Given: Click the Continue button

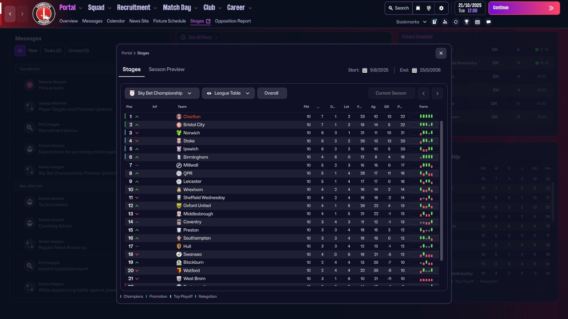Looking at the screenshot, I should point(524,8).
